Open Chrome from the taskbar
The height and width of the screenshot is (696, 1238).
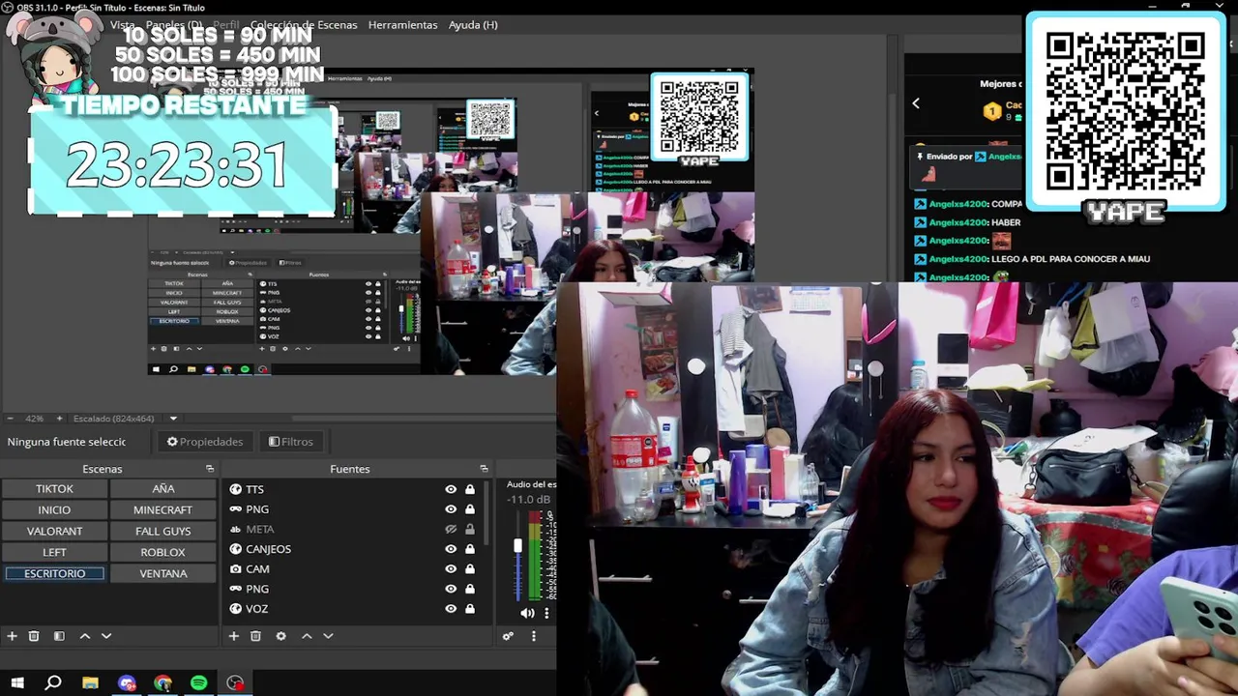pos(162,683)
